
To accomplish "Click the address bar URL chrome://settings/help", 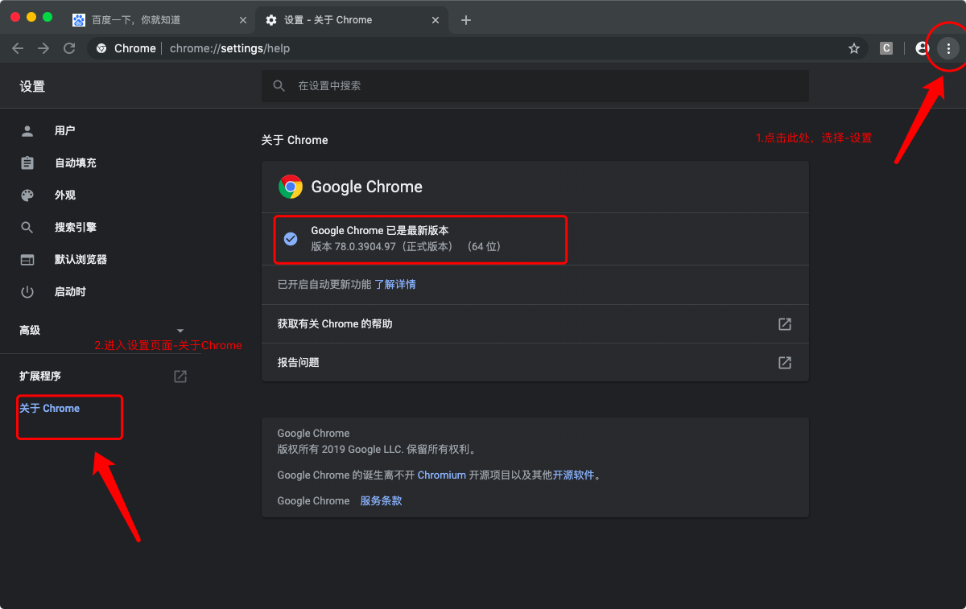I will click(229, 48).
